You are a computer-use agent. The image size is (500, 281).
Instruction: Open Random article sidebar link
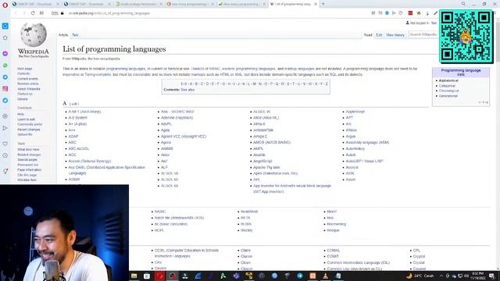pyautogui.click(x=28, y=84)
